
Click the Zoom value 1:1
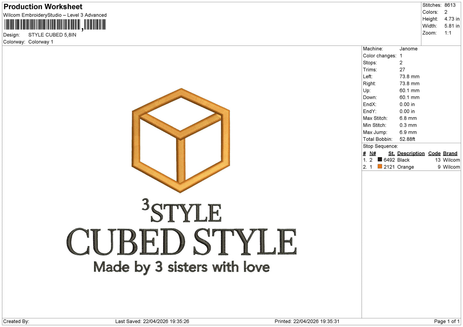click(448, 33)
